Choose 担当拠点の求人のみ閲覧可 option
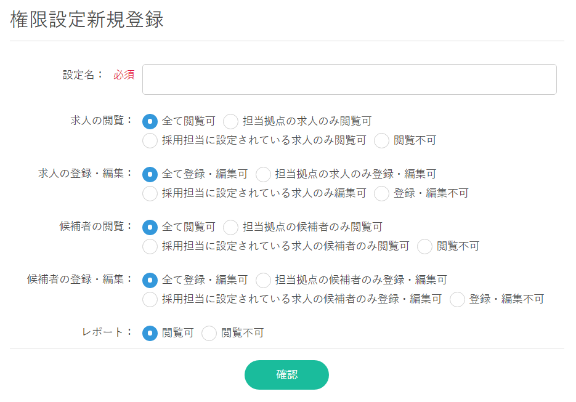The image size is (576, 402). (231, 121)
